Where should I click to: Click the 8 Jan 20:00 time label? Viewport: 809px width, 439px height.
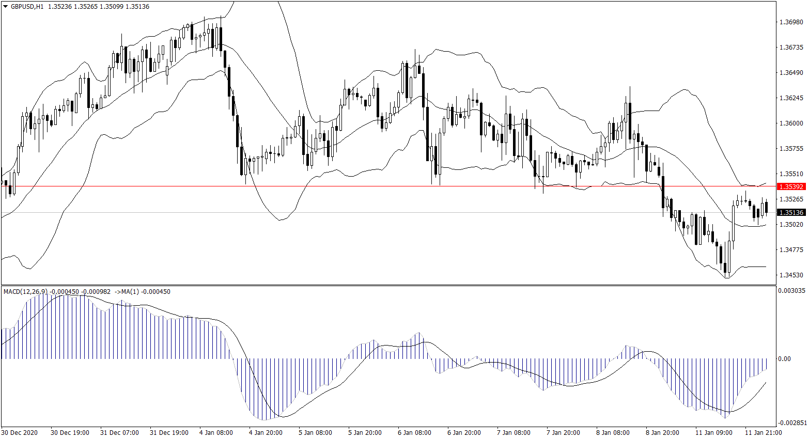(x=662, y=432)
